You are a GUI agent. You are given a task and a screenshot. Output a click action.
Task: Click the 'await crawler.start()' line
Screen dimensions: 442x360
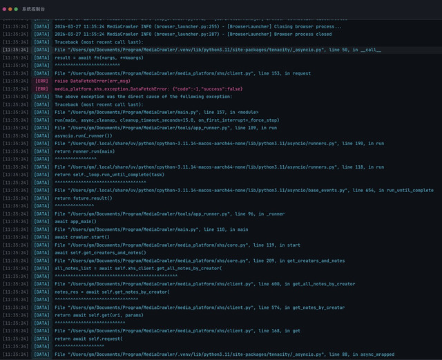[x=82, y=237]
